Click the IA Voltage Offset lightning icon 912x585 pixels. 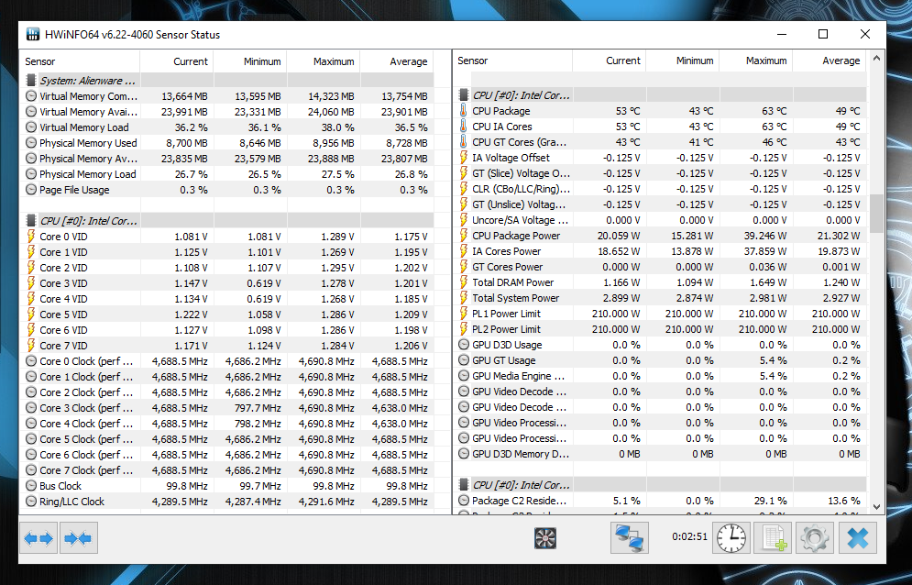tap(464, 157)
